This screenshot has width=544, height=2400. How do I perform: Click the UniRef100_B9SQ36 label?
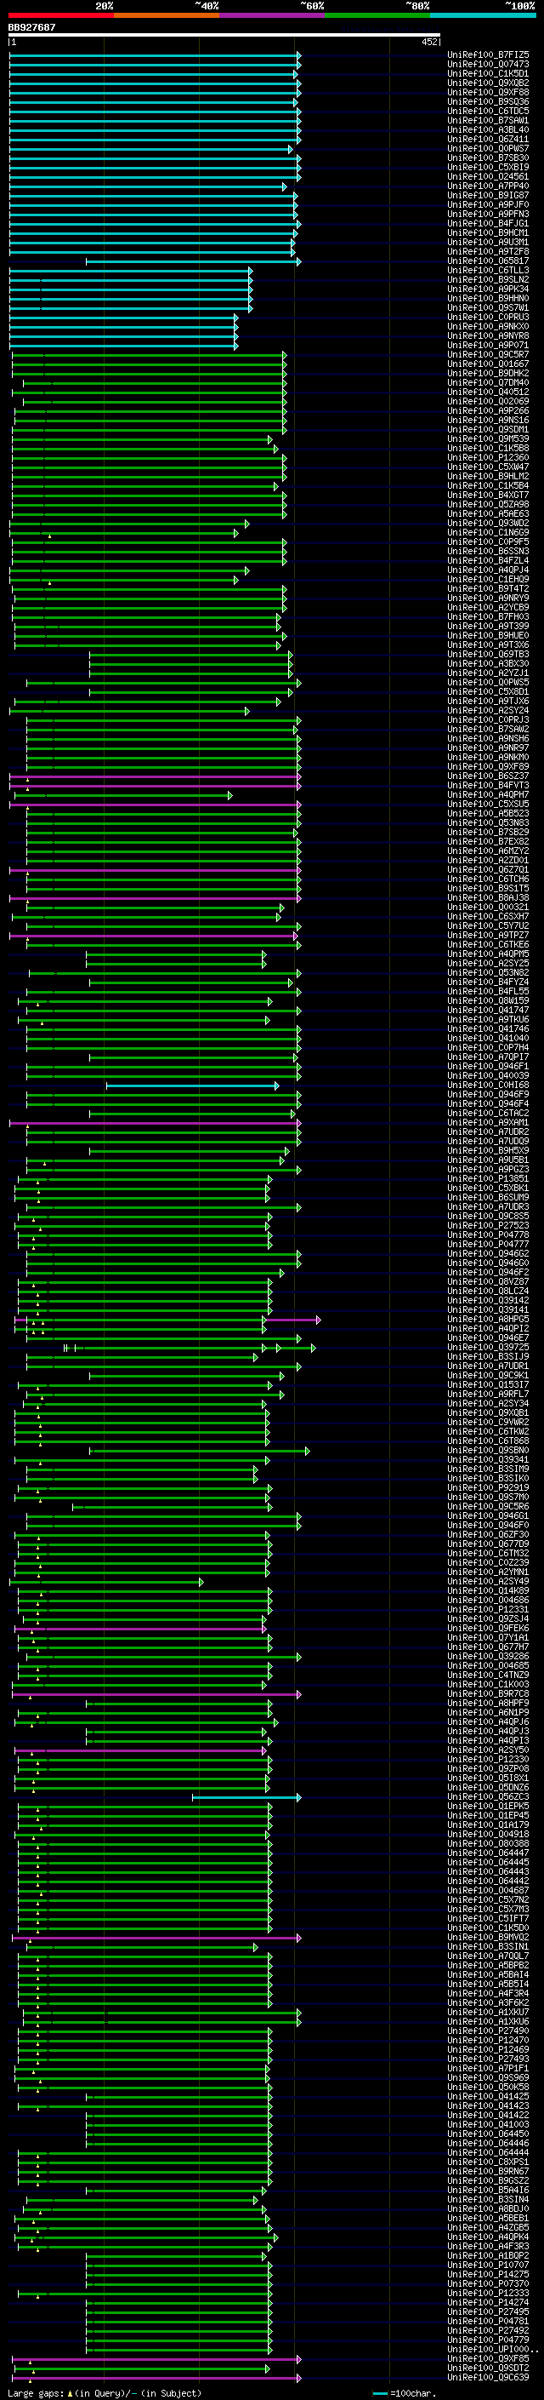487,101
